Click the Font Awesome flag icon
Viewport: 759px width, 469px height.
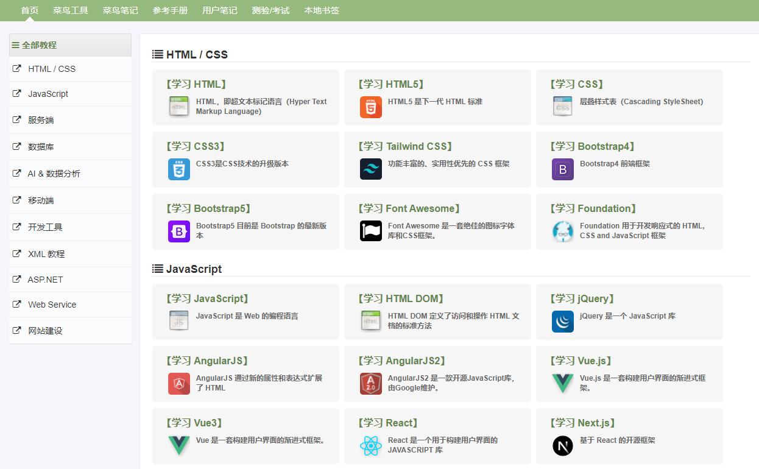click(371, 231)
